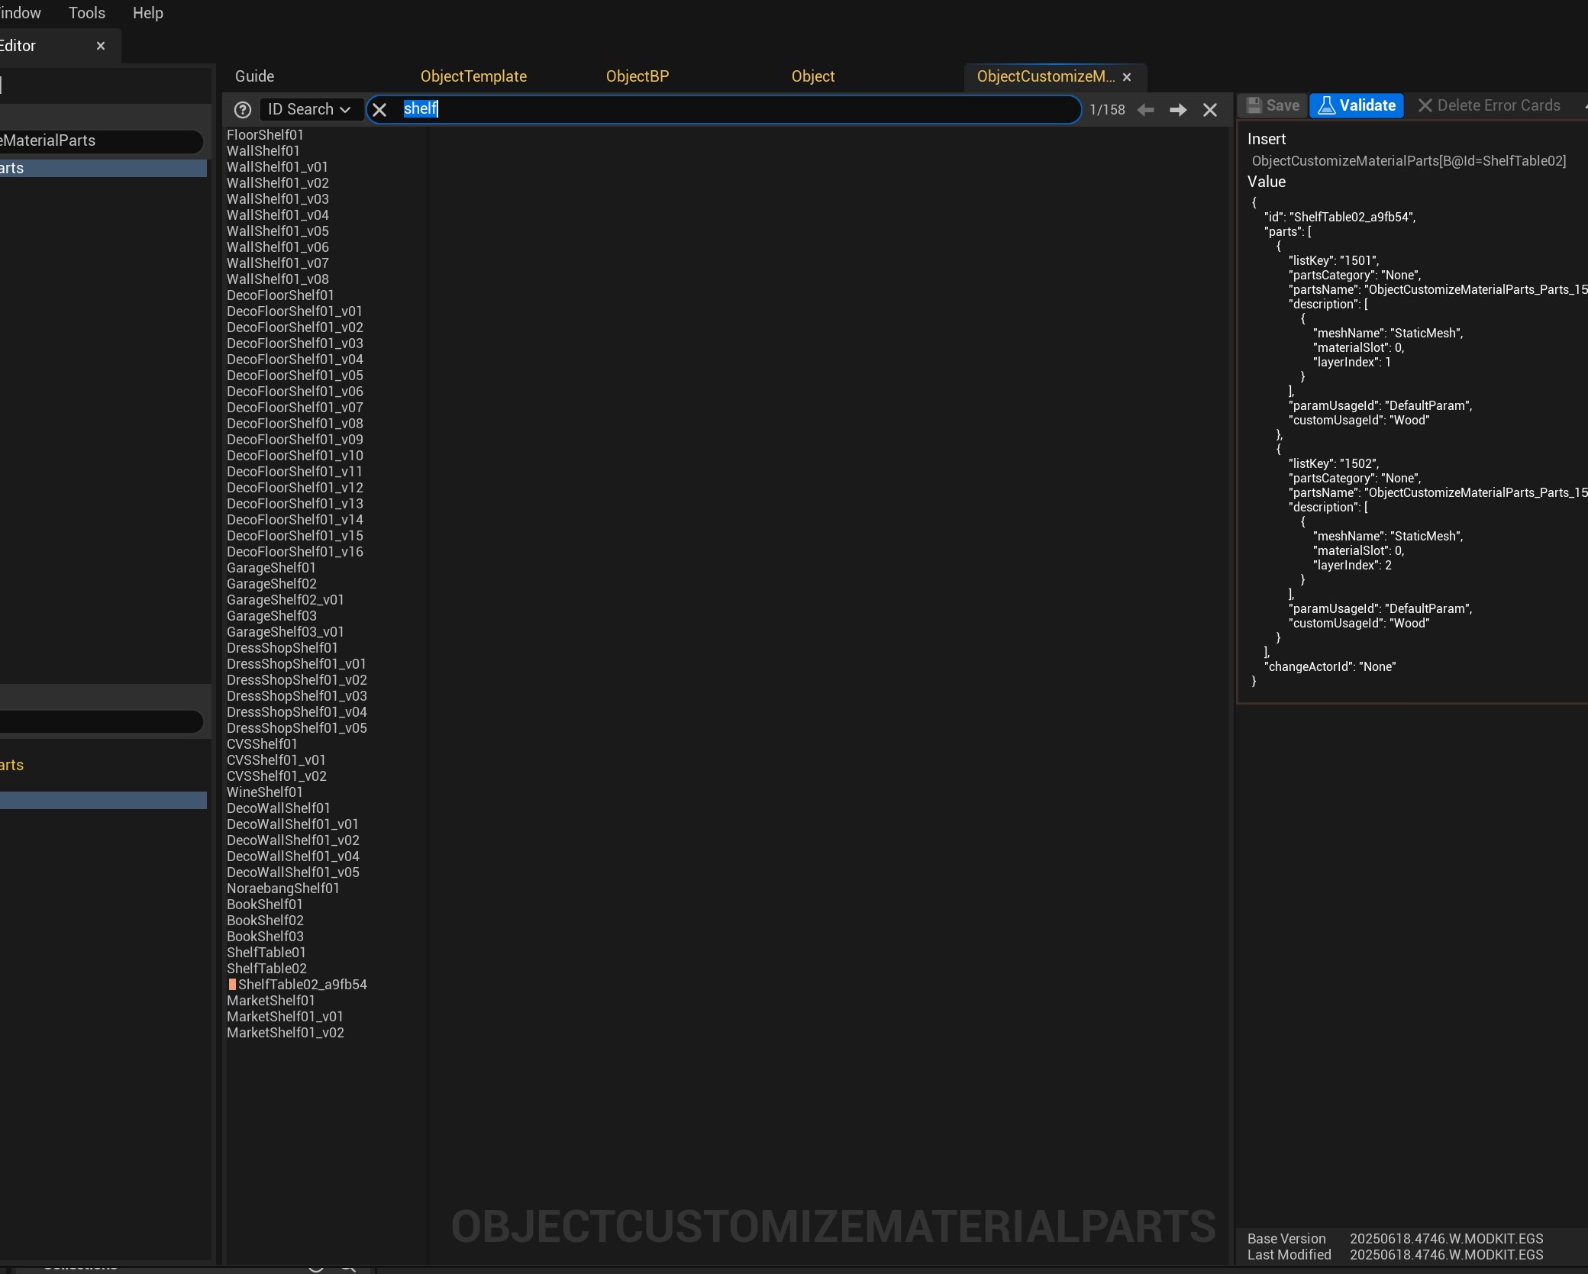This screenshot has width=1588, height=1274.
Task: Switch to the ObjectBP tab
Action: pyautogui.click(x=637, y=76)
